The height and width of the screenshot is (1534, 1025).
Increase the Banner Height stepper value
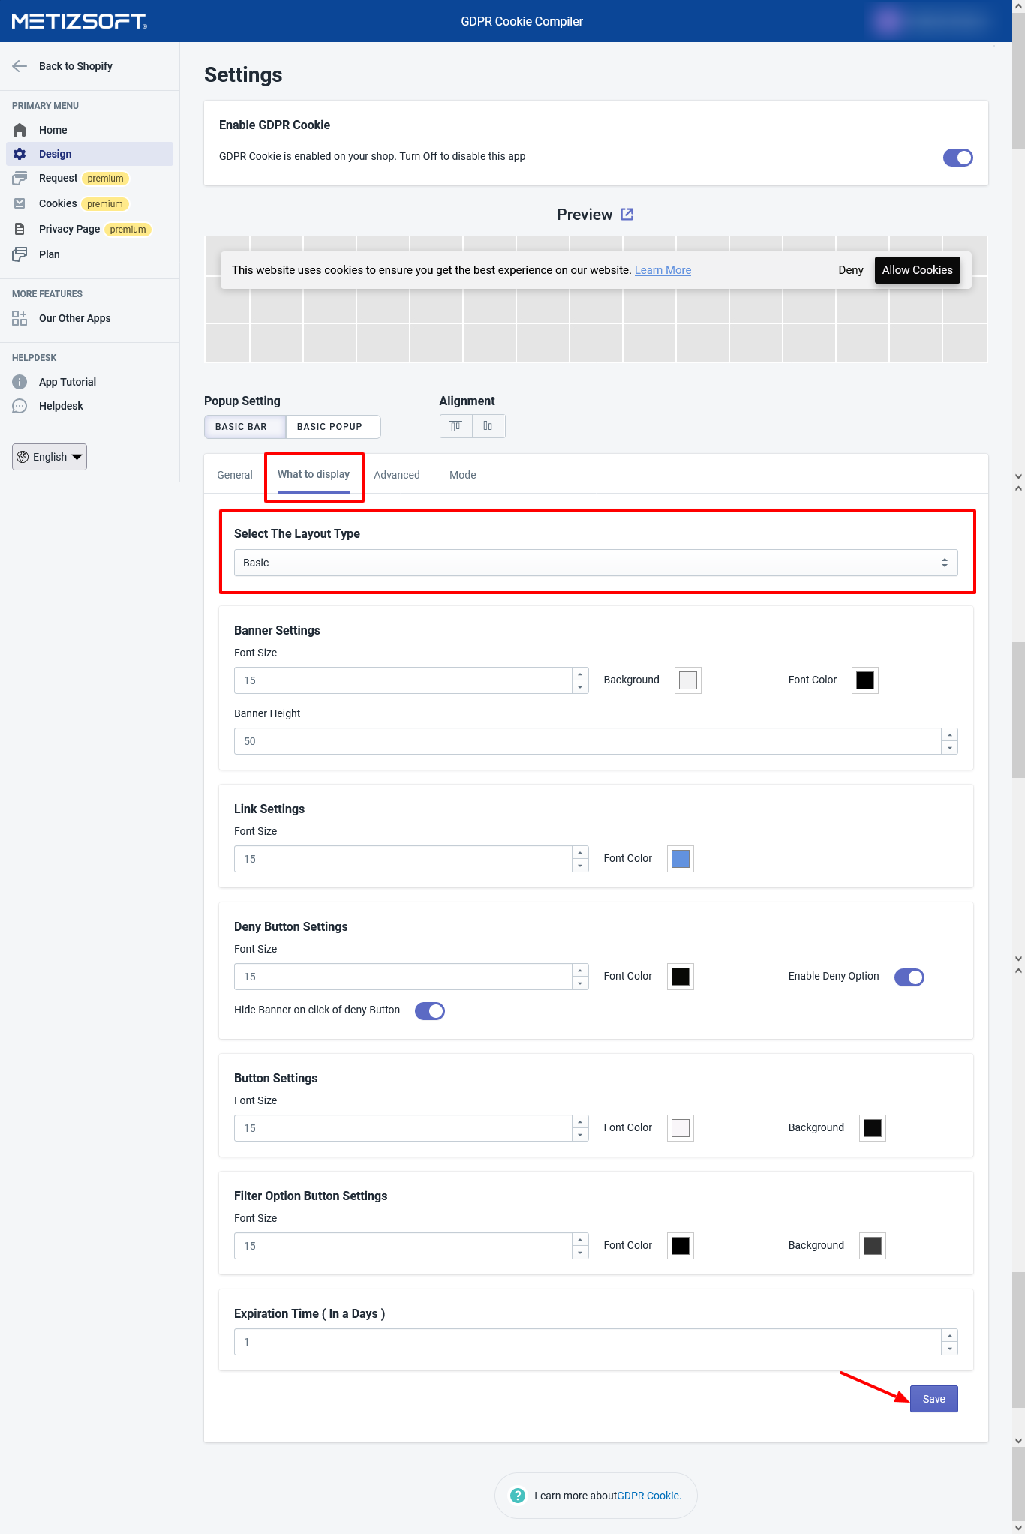(x=950, y=735)
